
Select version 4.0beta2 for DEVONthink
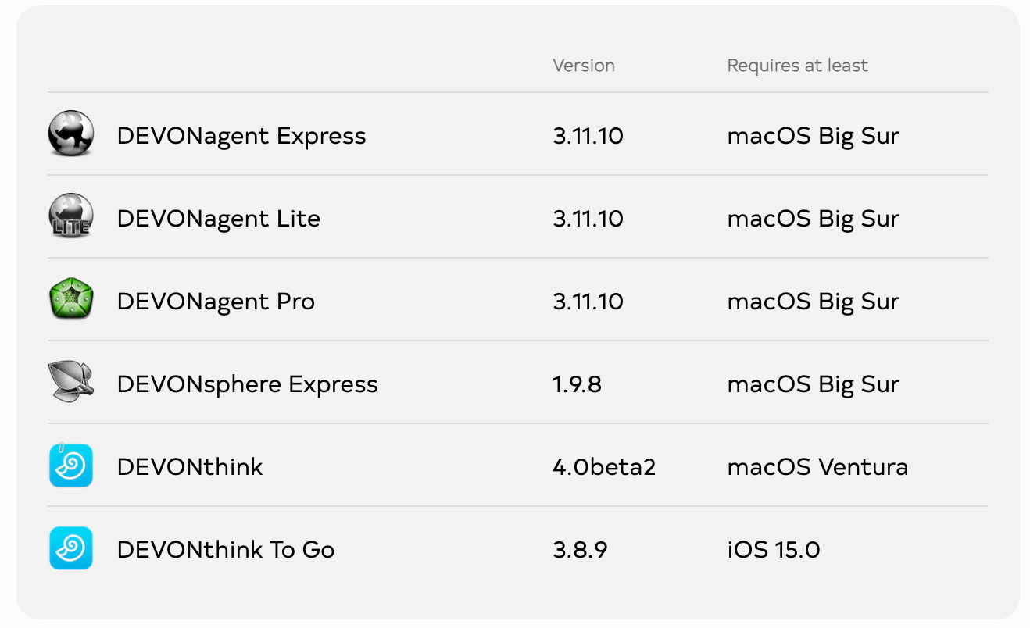pos(604,467)
